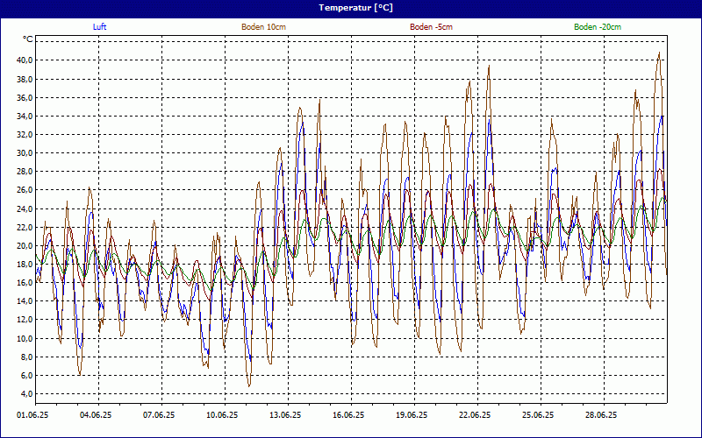Click the 16.06.25 date label

pyautogui.click(x=348, y=415)
